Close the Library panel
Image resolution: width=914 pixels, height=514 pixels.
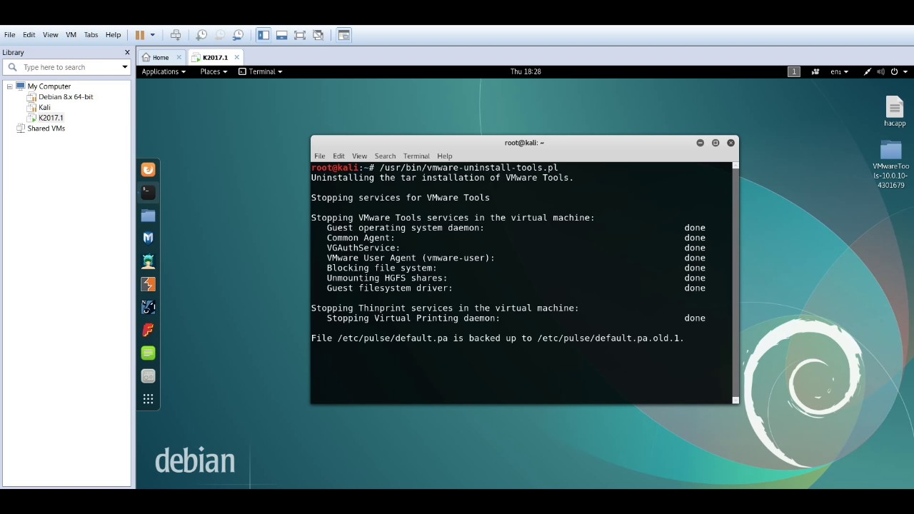[127, 52]
